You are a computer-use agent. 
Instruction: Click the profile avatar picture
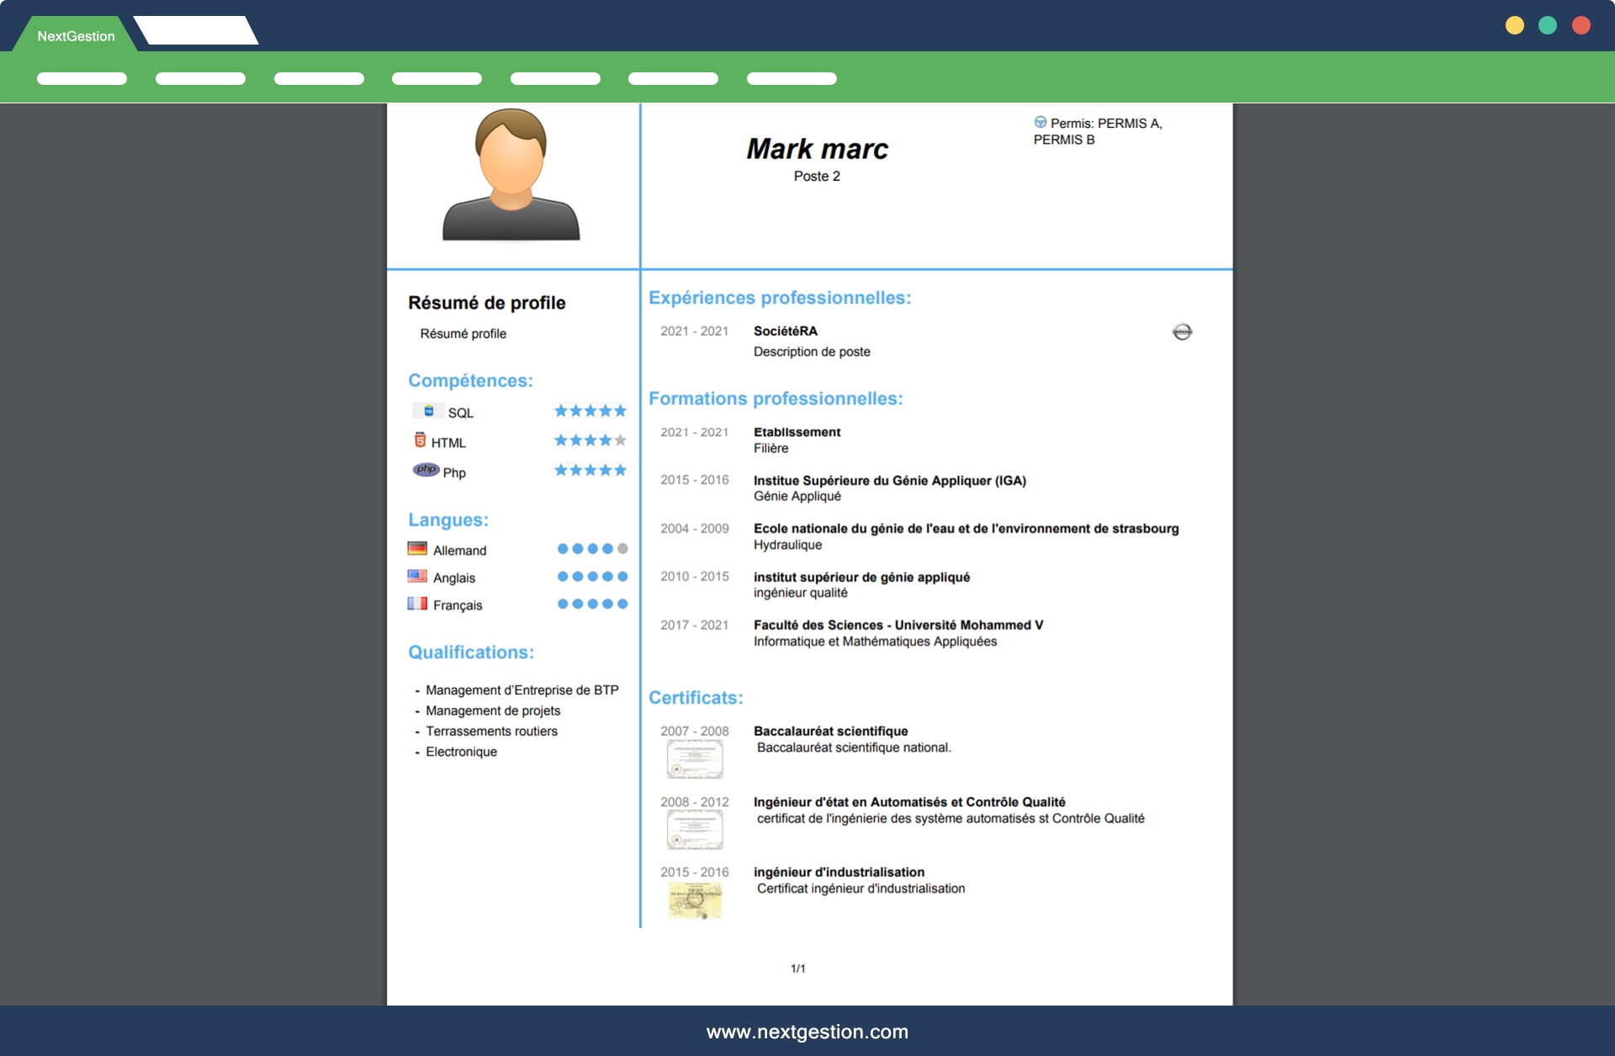tap(511, 175)
